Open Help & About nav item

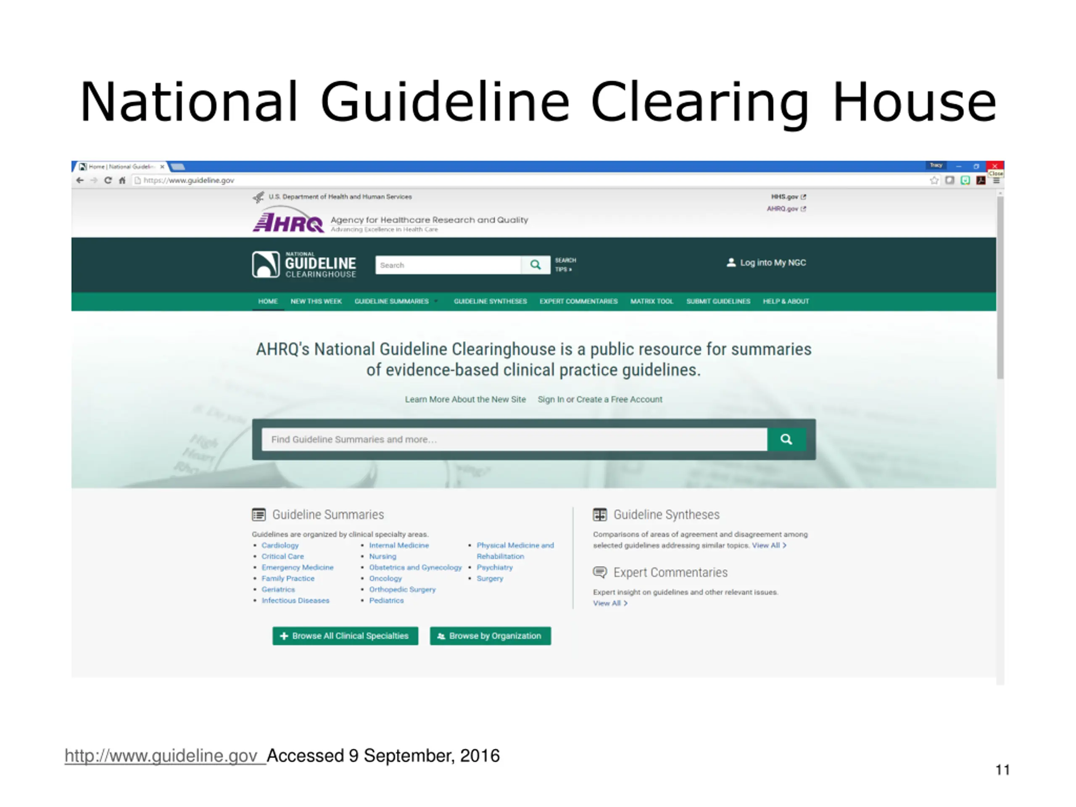[x=786, y=302]
